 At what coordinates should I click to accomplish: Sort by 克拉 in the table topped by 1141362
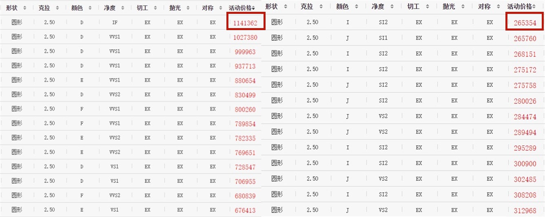(x=57, y=8)
